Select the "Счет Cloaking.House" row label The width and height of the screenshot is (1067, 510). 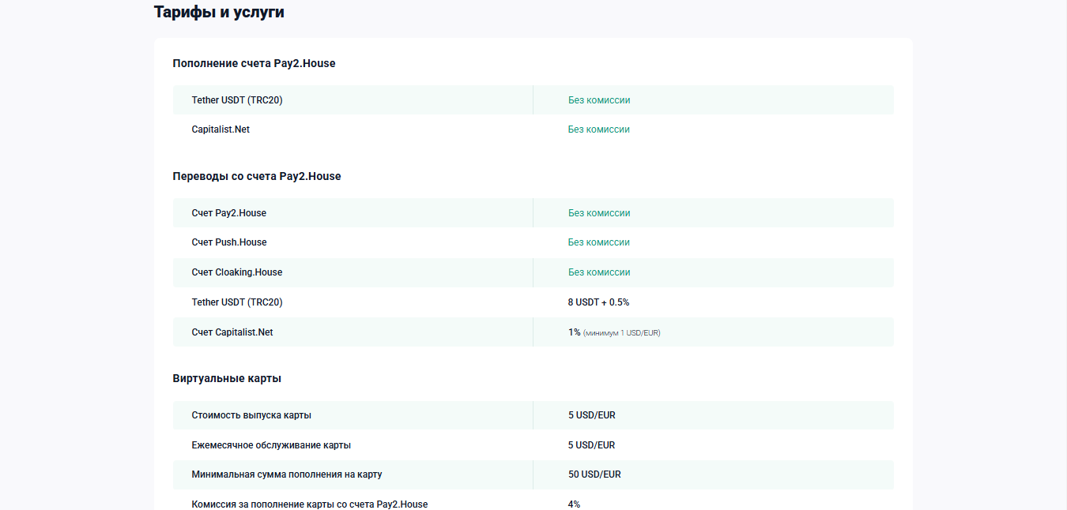tap(237, 272)
